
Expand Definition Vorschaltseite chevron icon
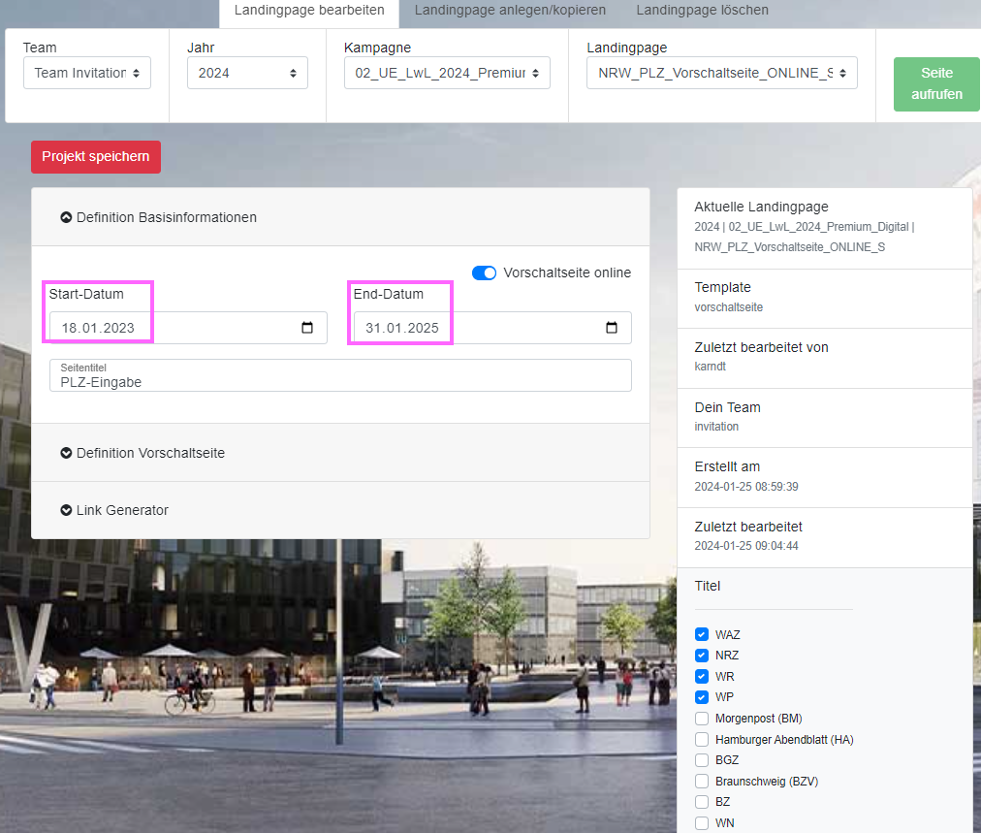click(66, 453)
